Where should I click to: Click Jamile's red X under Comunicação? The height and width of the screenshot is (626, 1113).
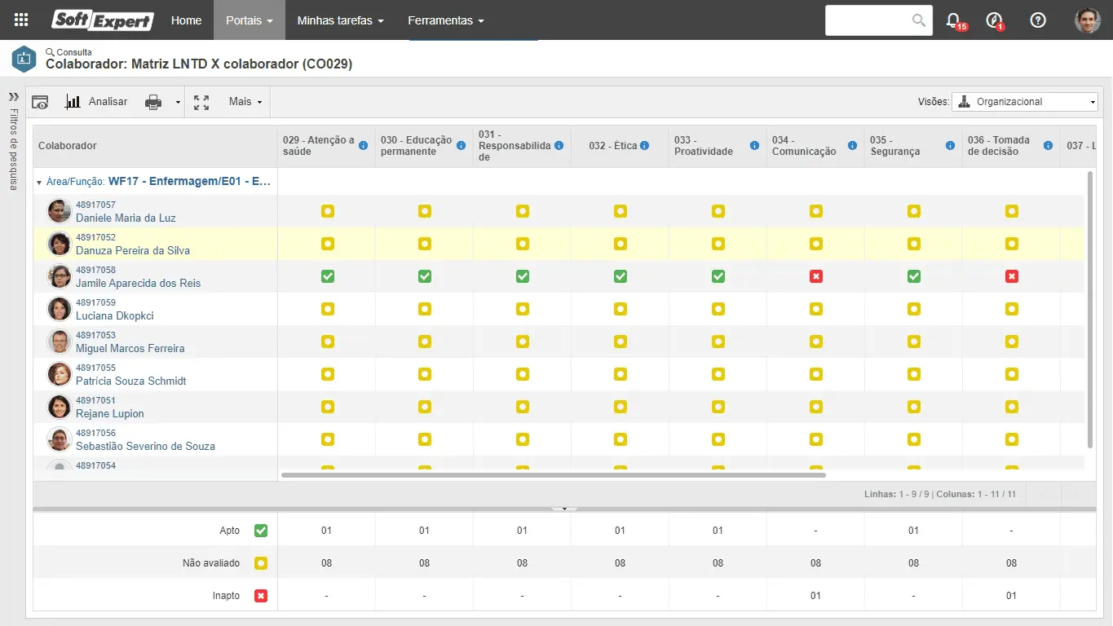[816, 276]
